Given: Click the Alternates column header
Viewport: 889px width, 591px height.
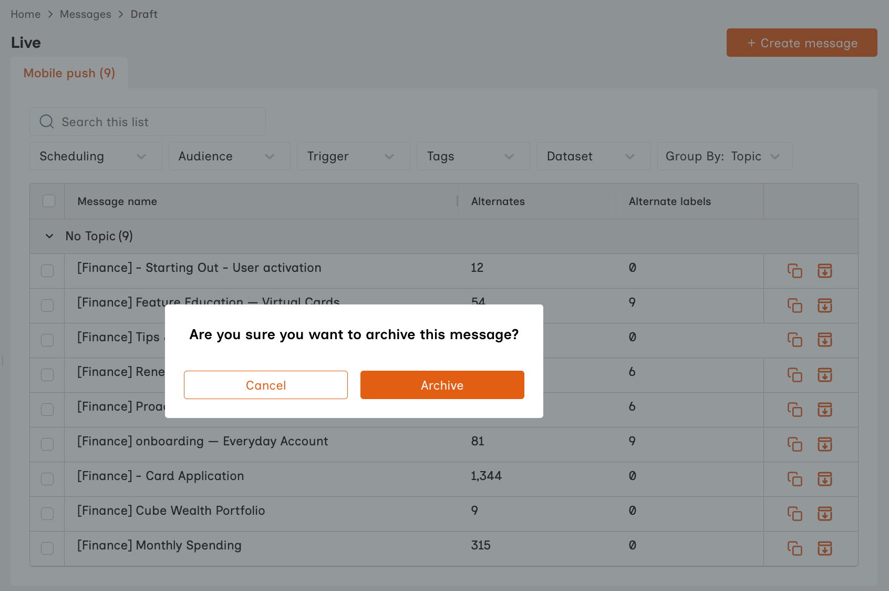Looking at the screenshot, I should pyautogui.click(x=498, y=201).
